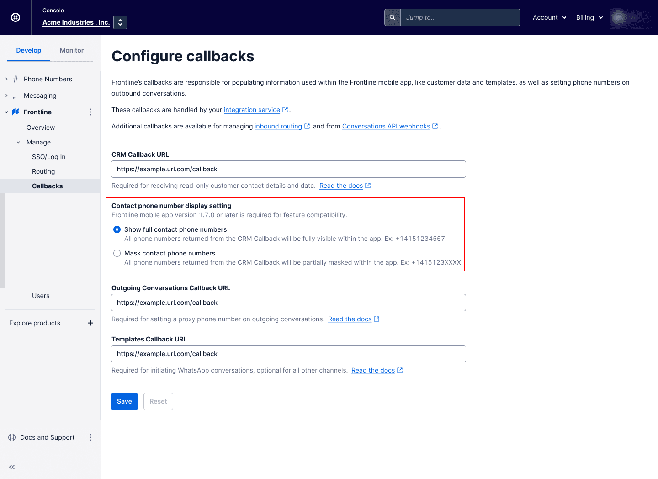658x479 pixels.
Task: Select Mask contact phone numbers
Action: point(117,253)
